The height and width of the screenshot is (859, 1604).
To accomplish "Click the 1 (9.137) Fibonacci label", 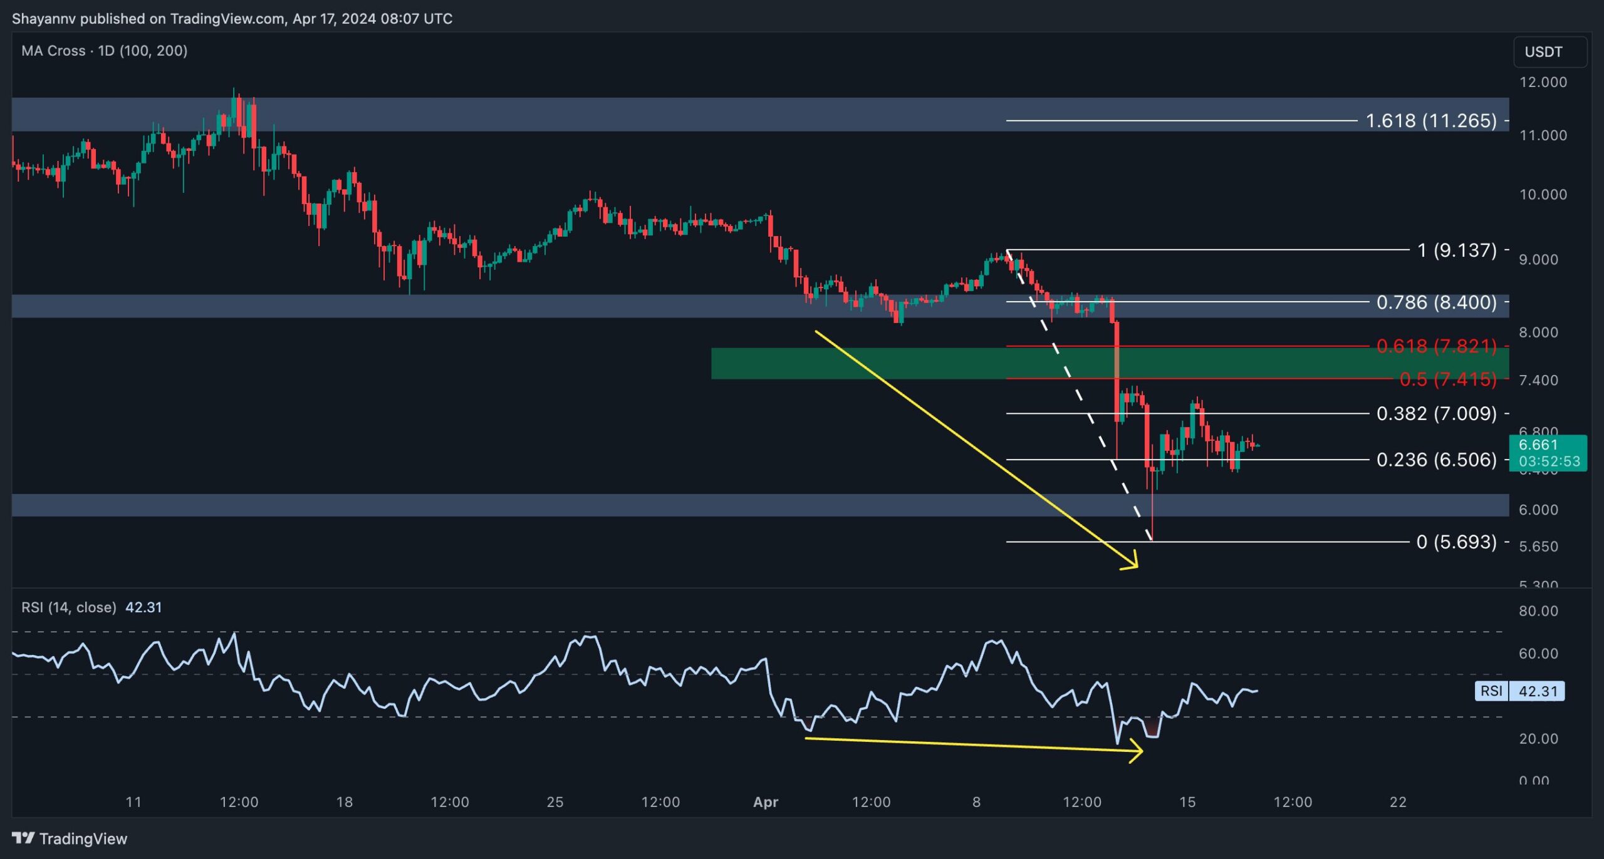I will click(x=1457, y=250).
